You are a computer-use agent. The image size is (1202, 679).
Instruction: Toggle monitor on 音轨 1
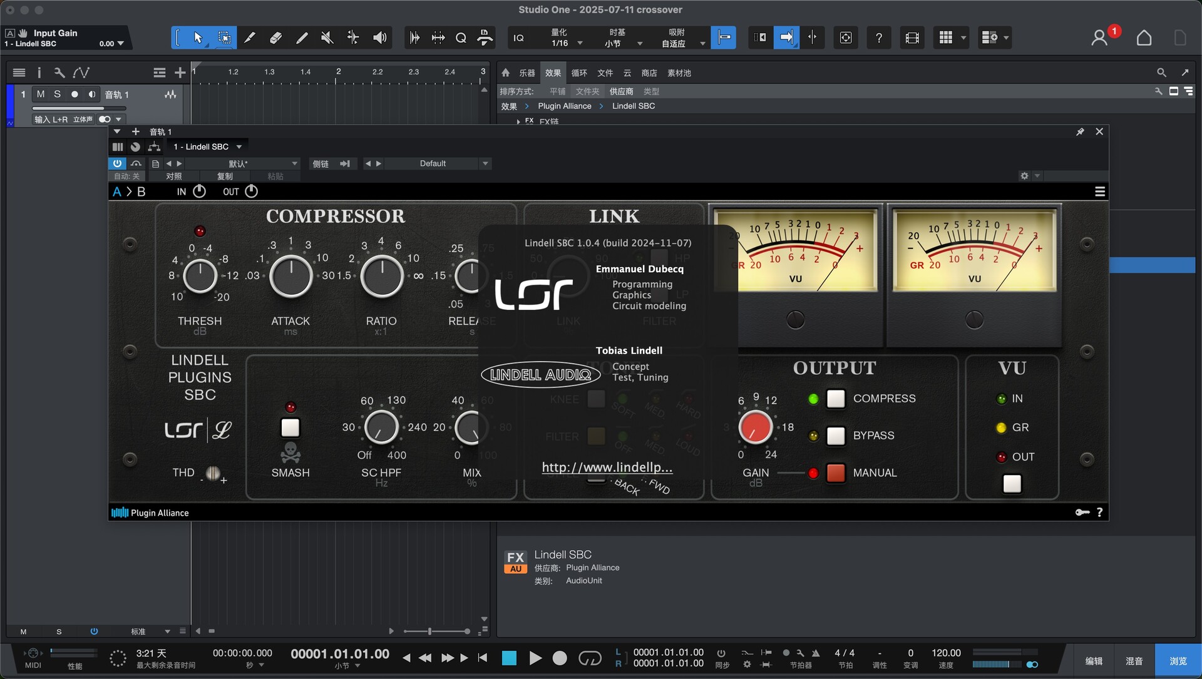click(92, 94)
